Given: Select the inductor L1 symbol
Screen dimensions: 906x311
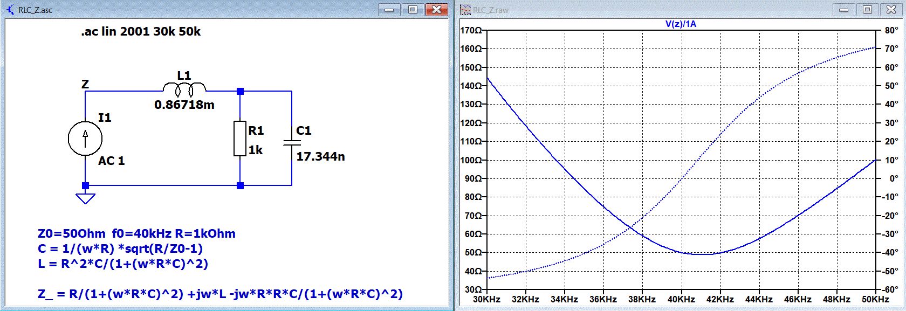Looking at the screenshot, I should [x=184, y=89].
